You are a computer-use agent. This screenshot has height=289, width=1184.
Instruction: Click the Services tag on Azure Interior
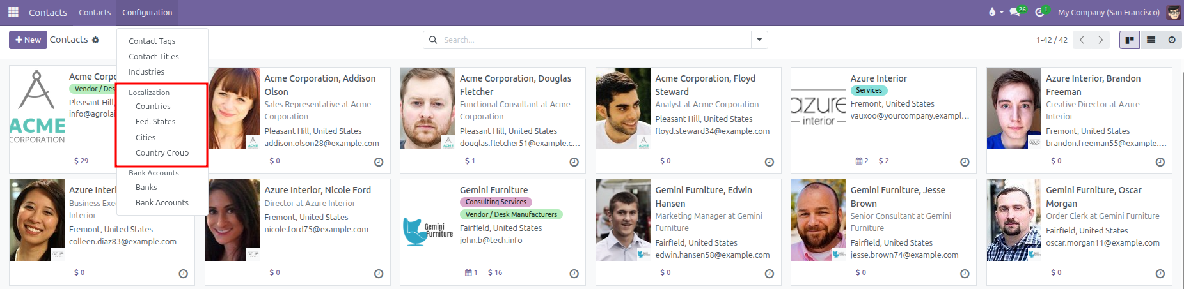(869, 91)
